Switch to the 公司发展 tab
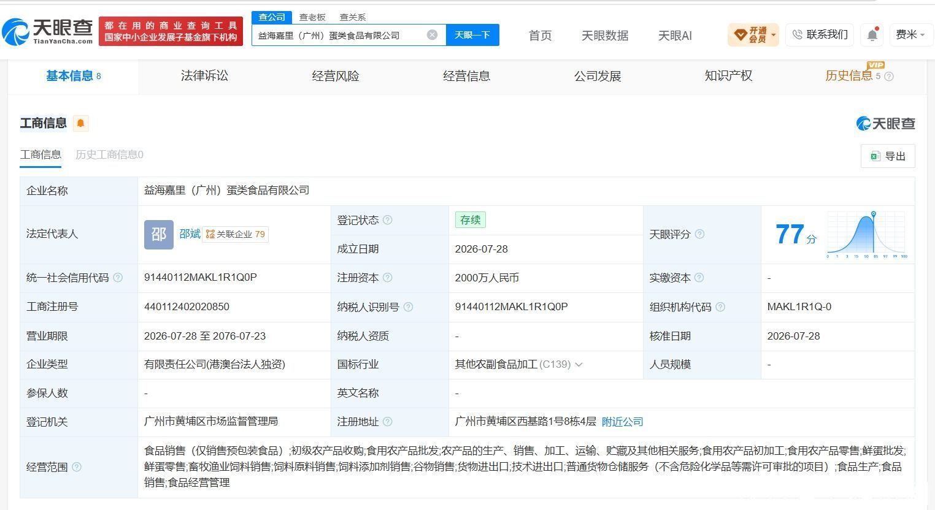935x510 pixels. (x=598, y=76)
